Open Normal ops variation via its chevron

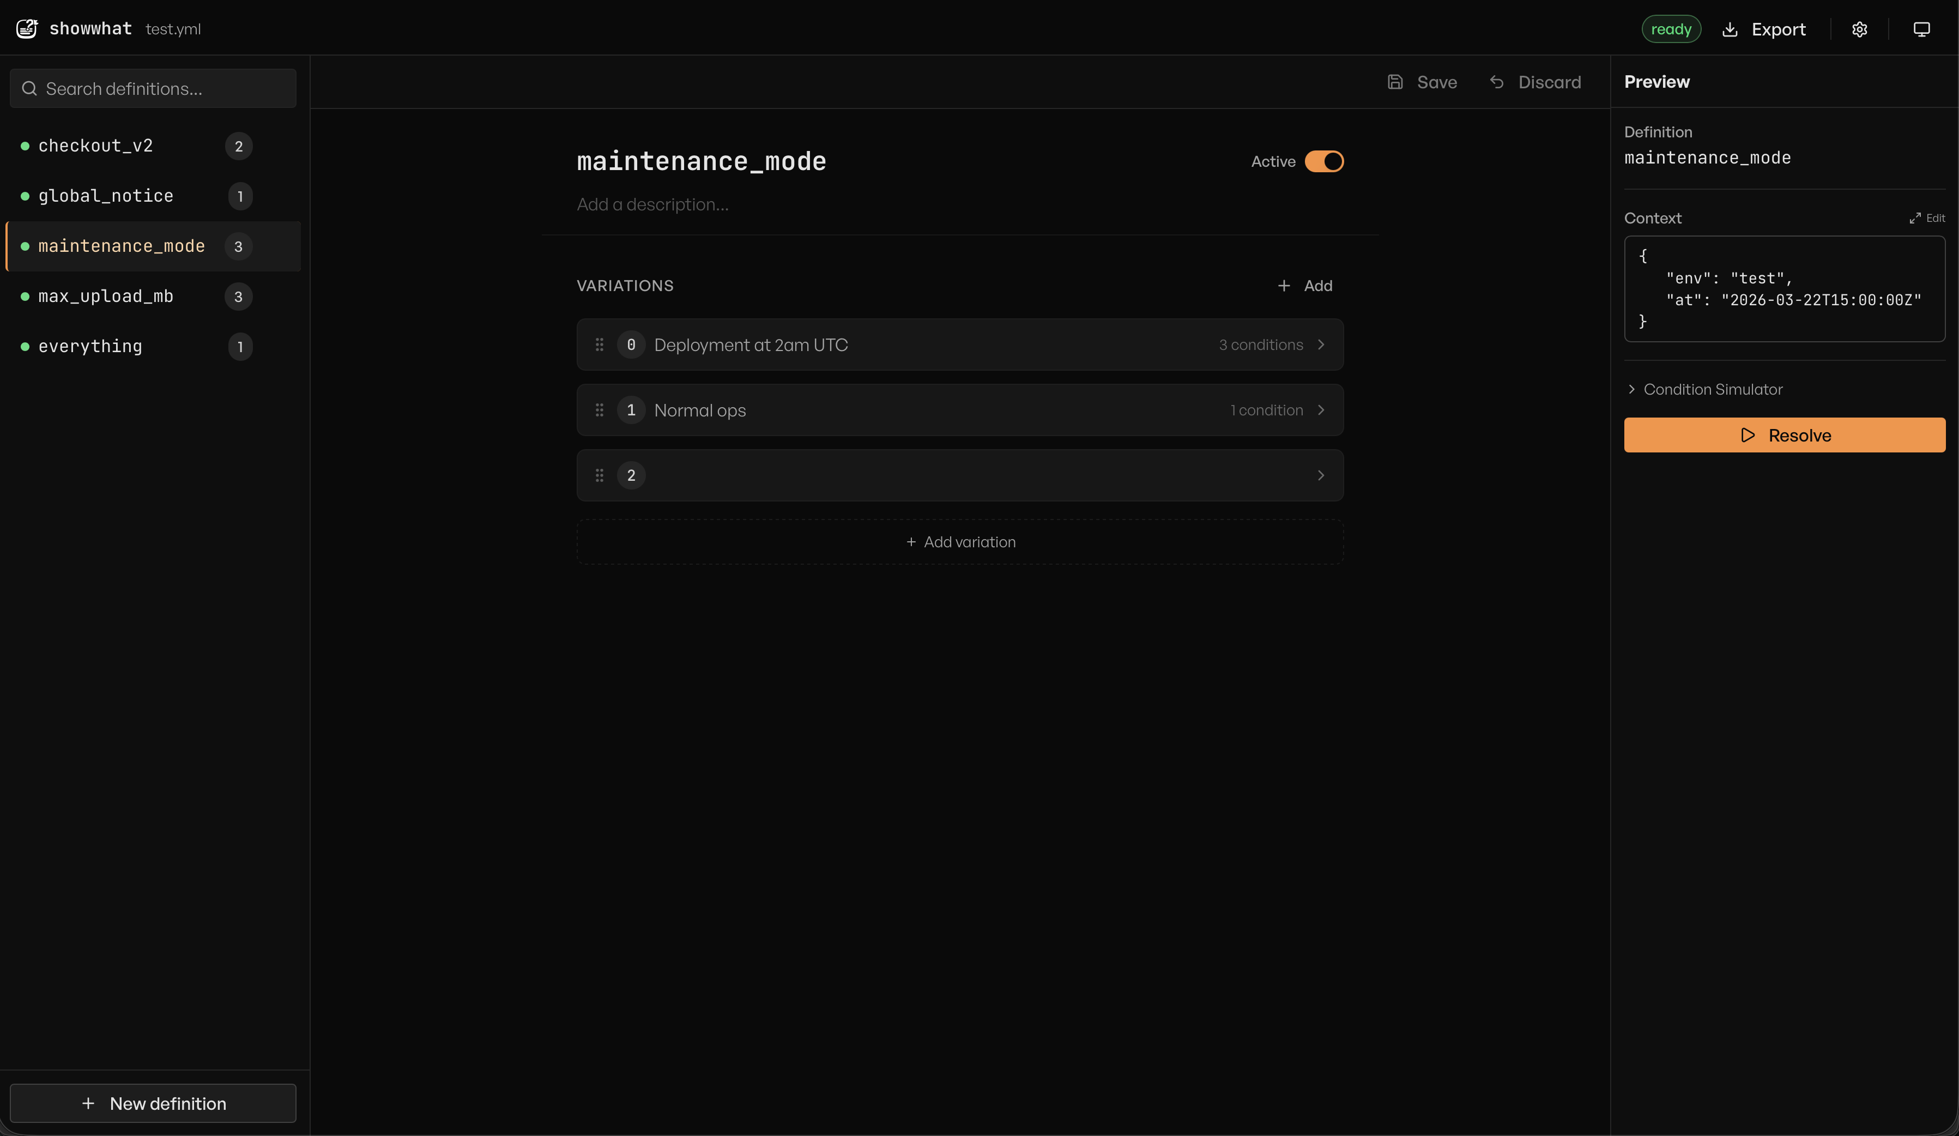pyautogui.click(x=1321, y=410)
